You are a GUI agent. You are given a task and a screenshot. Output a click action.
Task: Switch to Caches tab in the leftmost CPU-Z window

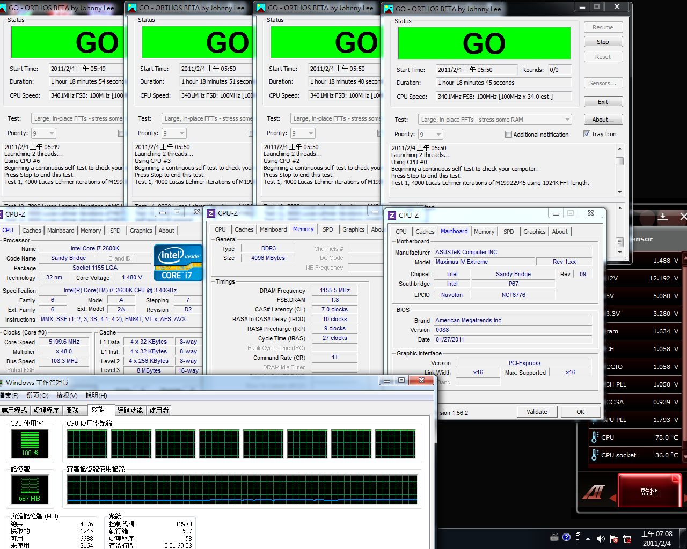pos(31,231)
